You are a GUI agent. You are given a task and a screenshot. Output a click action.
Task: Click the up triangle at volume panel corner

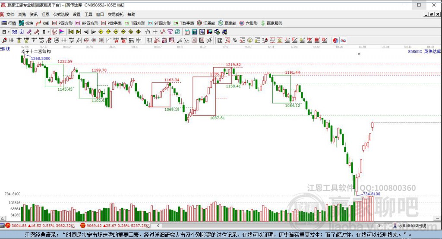(x=2, y=218)
